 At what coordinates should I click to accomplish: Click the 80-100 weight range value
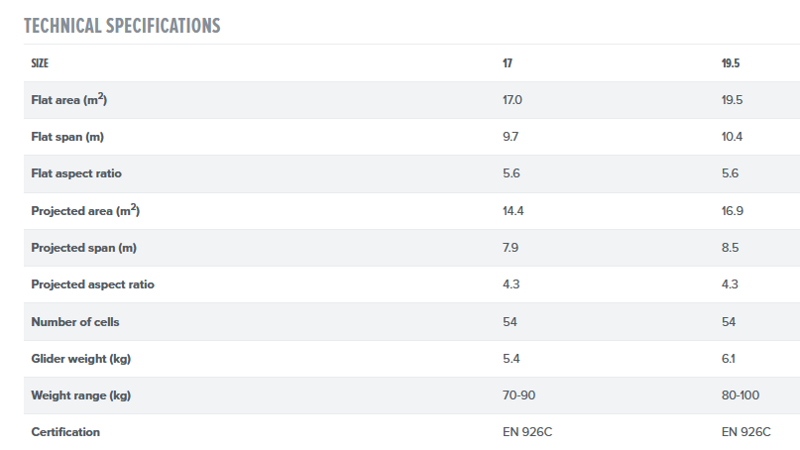(x=741, y=395)
